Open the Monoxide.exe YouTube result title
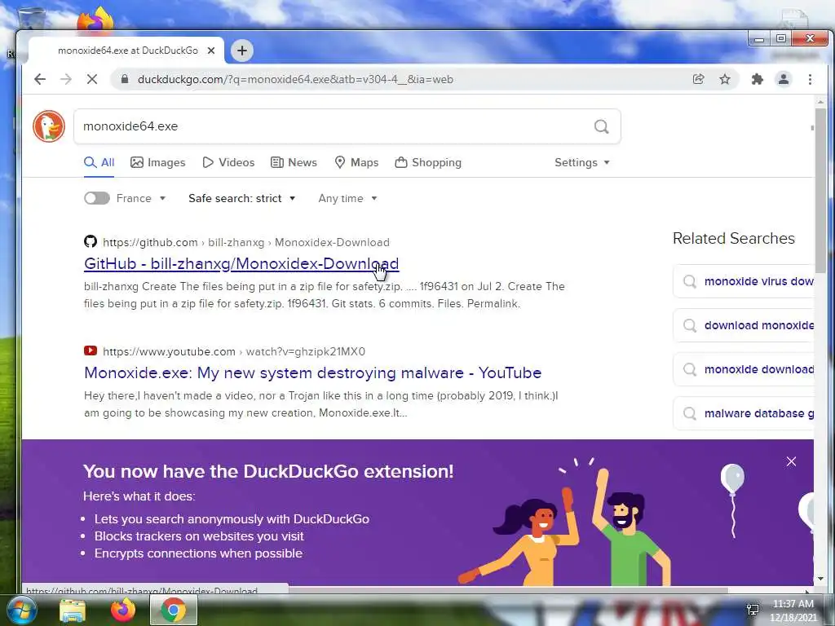 point(312,373)
